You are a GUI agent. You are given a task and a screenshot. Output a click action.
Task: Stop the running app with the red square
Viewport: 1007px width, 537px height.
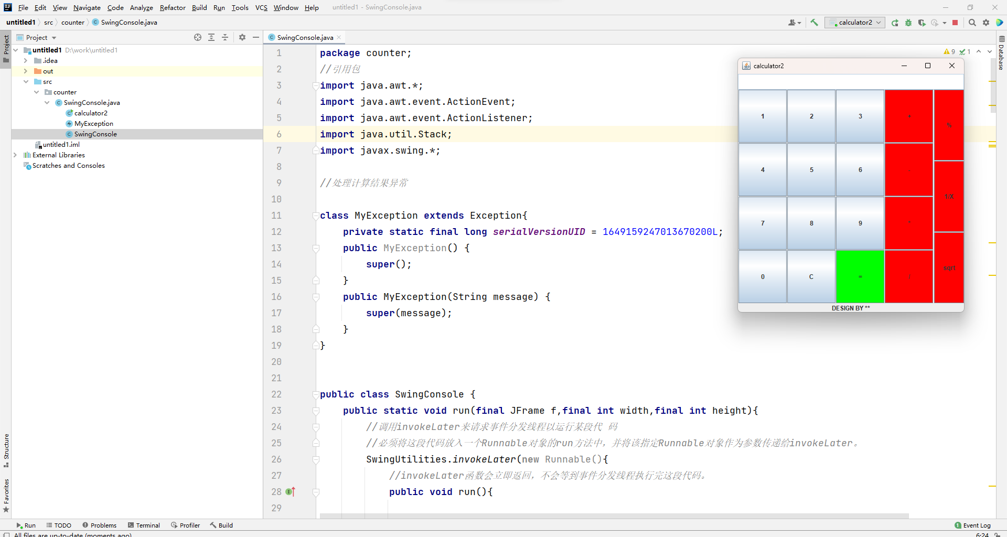pyautogui.click(x=955, y=23)
